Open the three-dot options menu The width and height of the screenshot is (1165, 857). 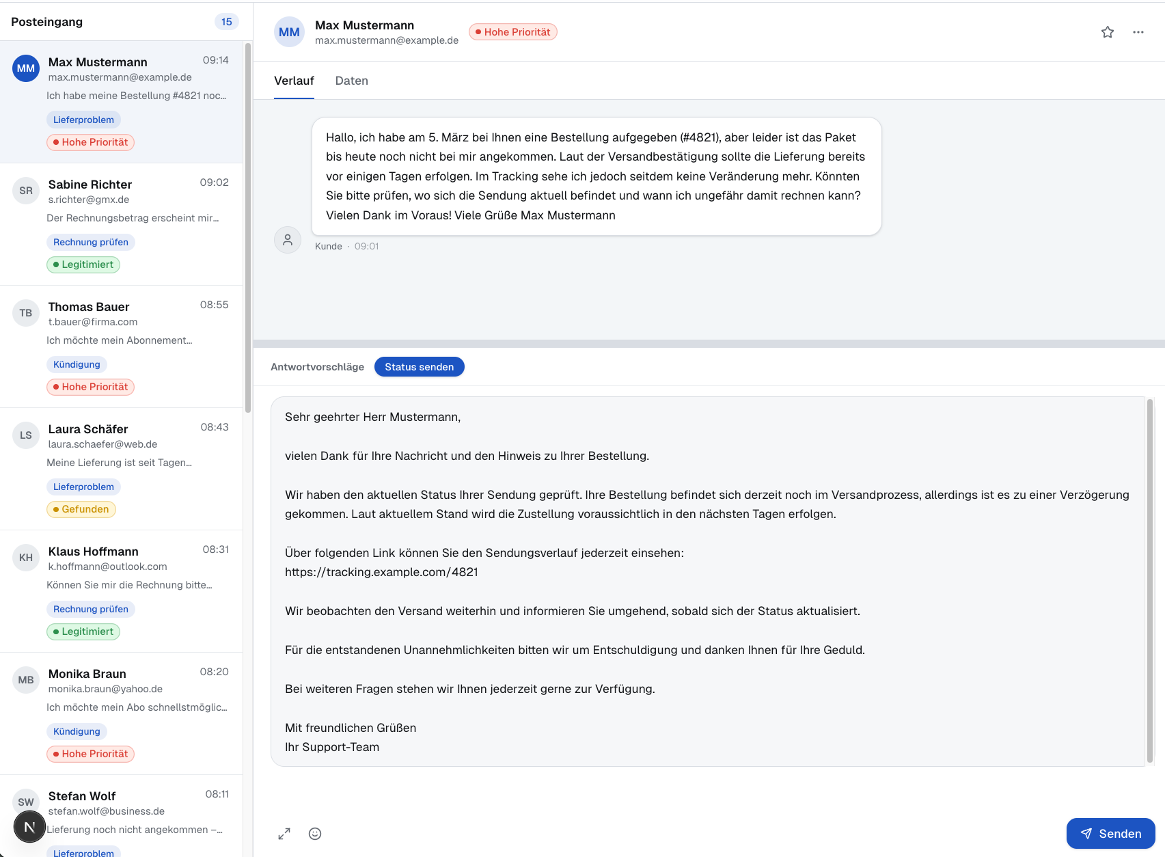(1138, 31)
